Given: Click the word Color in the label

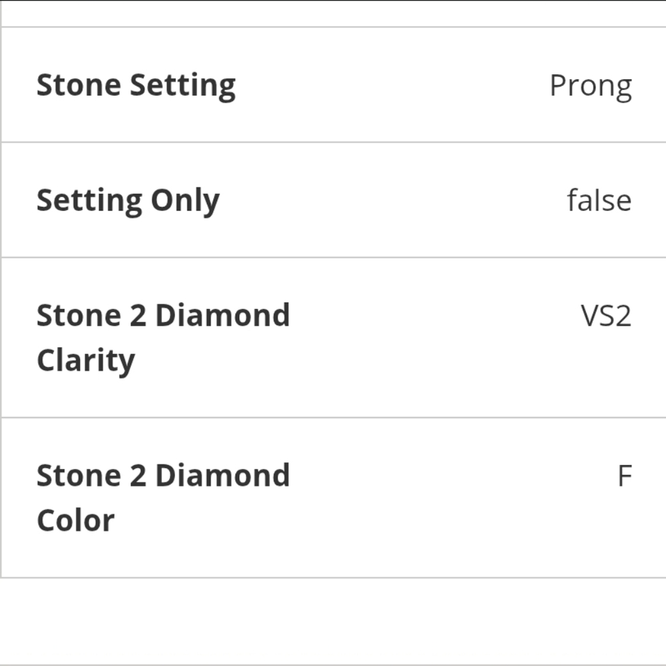Looking at the screenshot, I should point(76,520).
